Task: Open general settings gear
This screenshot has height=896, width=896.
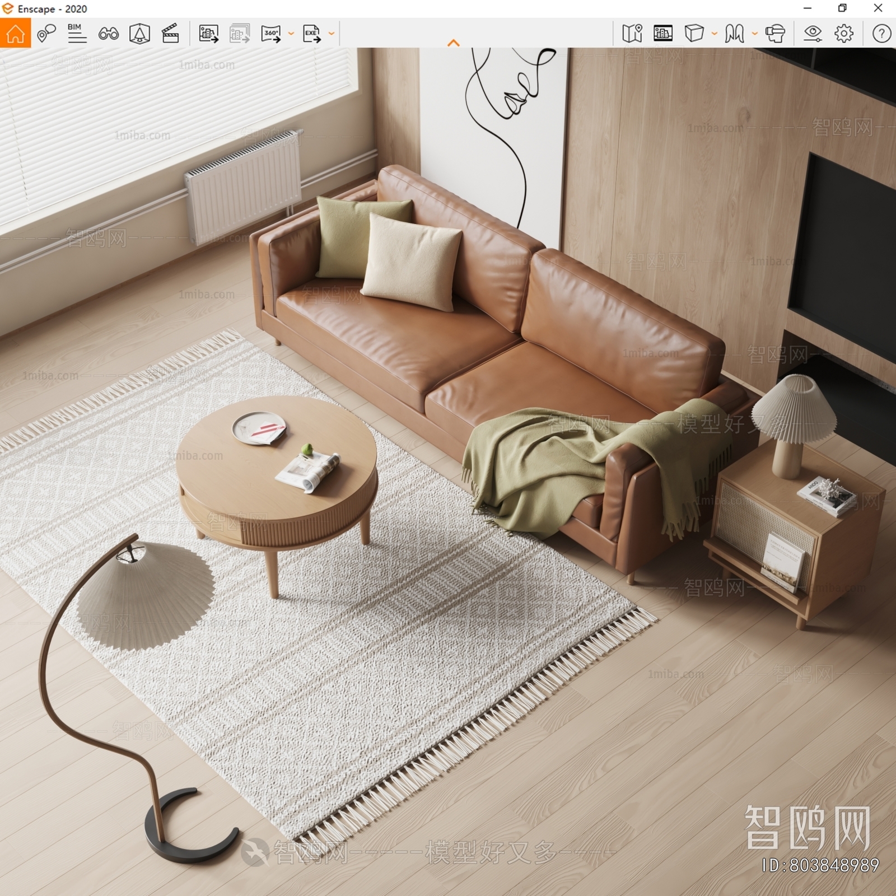Action: pos(844,34)
